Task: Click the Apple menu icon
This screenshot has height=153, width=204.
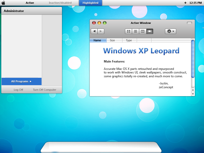Action: point(3,3)
